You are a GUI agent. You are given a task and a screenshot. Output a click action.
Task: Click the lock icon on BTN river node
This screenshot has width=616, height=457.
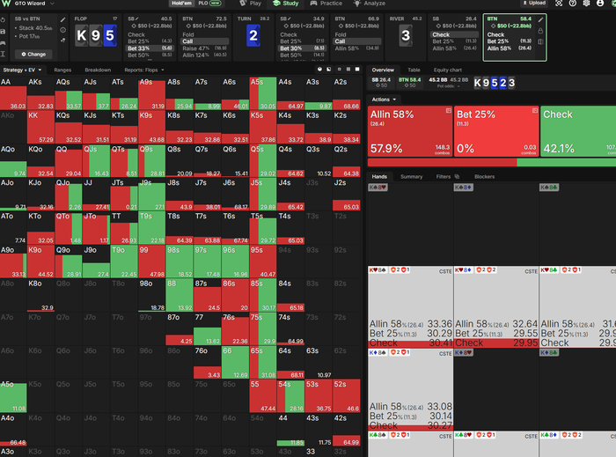[x=540, y=31]
